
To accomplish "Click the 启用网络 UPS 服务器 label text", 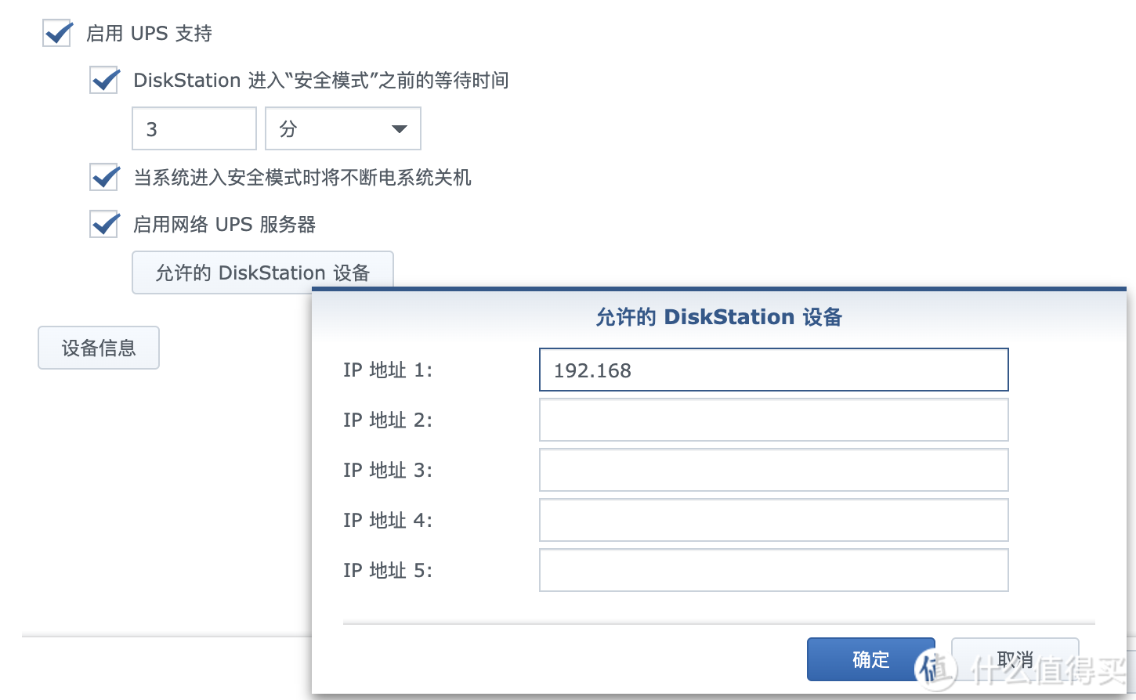I will pyautogui.click(x=224, y=225).
